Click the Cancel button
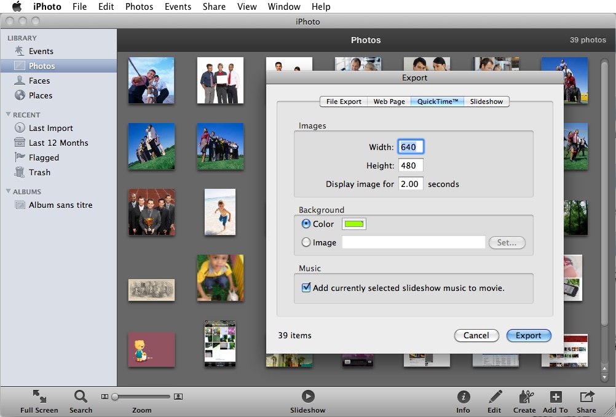This screenshot has width=616, height=417. 476,335
